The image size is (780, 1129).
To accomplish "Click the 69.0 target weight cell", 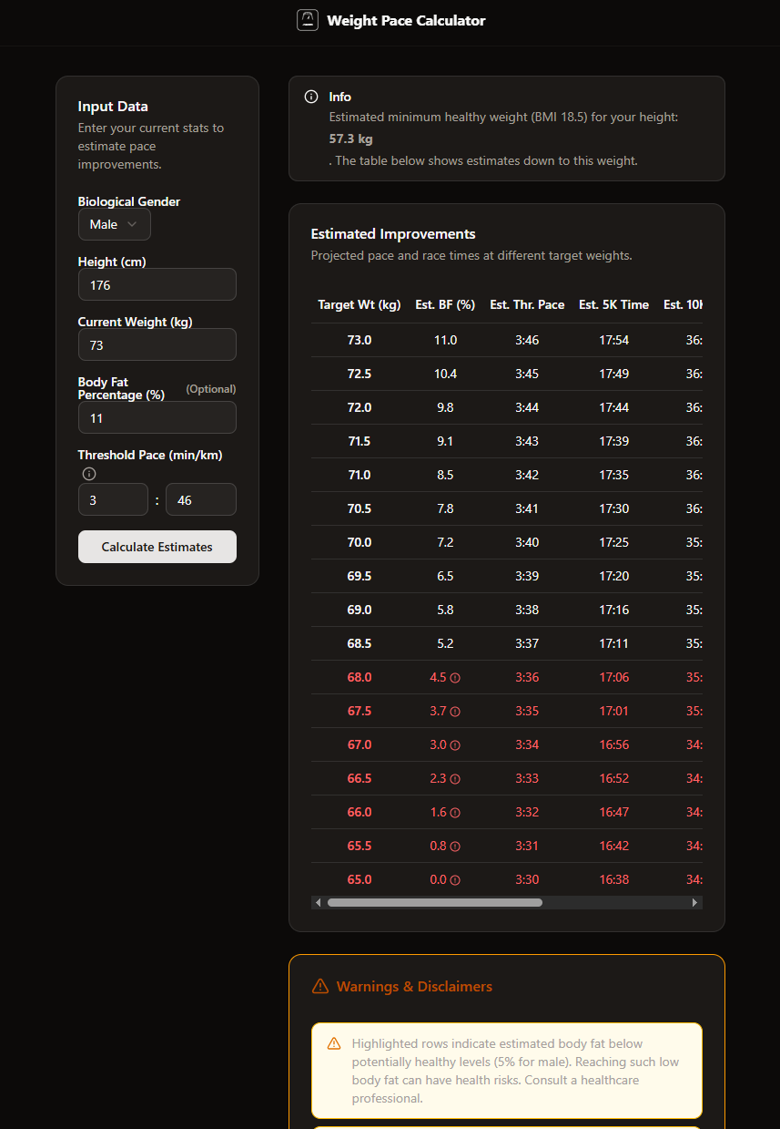I will coord(360,610).
